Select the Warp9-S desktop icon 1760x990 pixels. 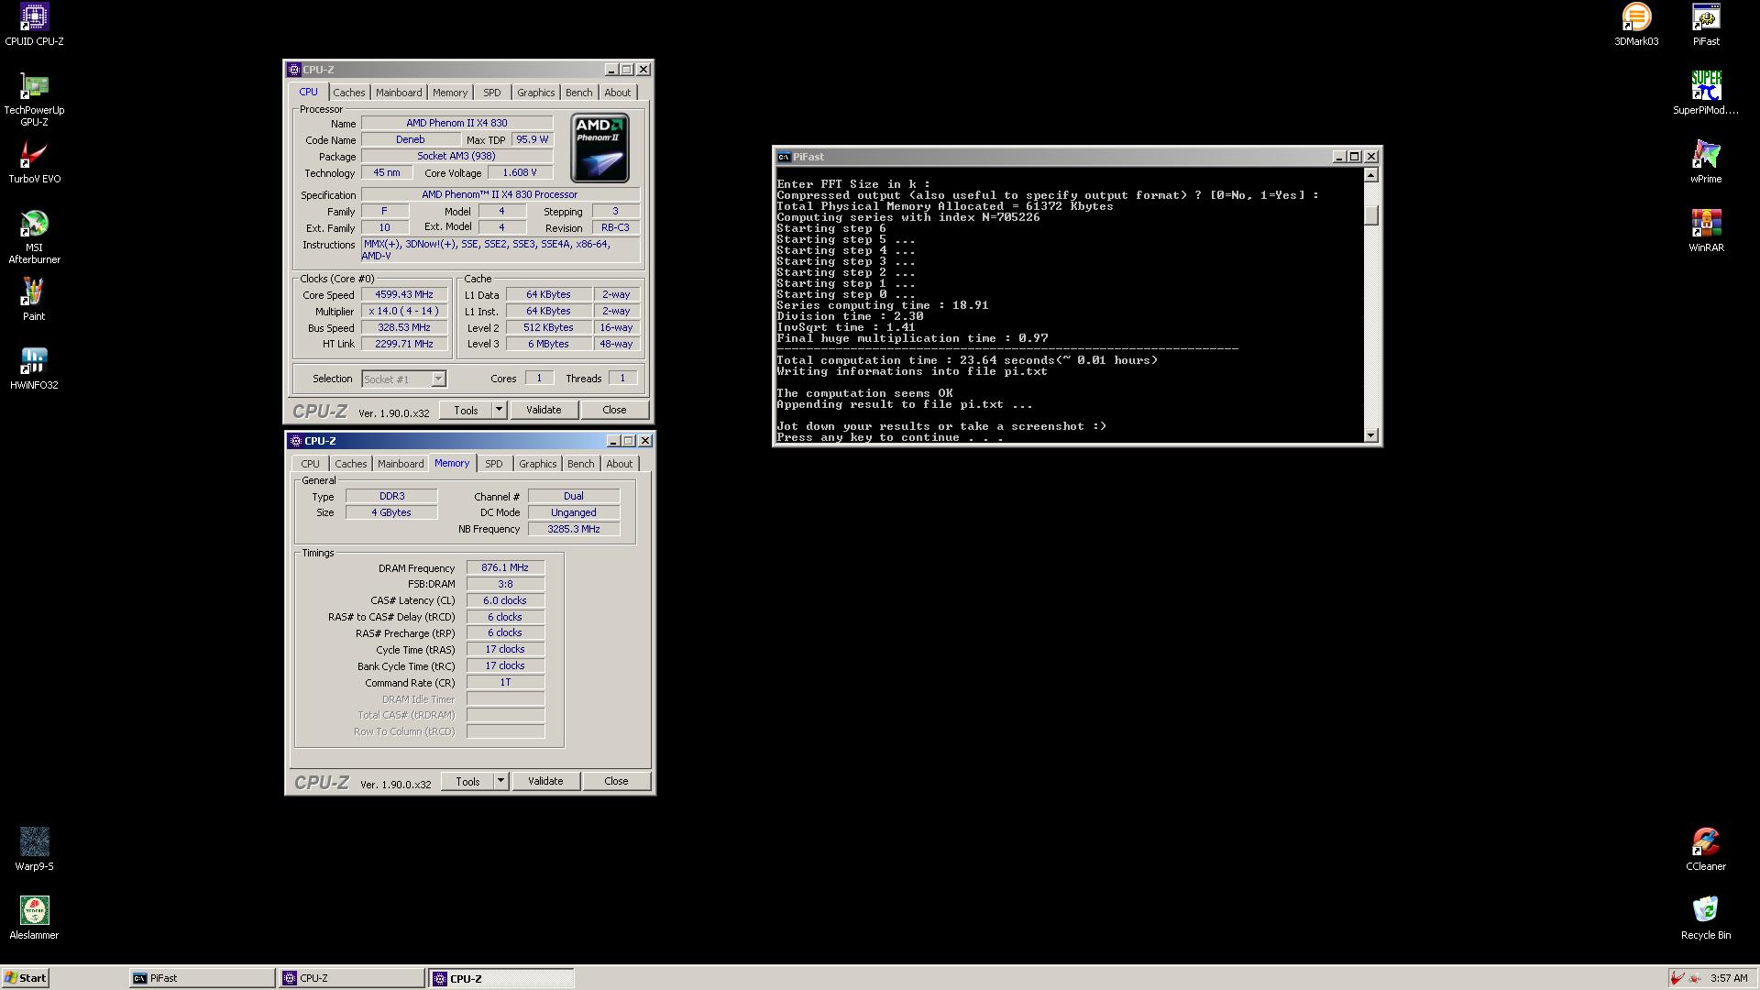[34, 850]
